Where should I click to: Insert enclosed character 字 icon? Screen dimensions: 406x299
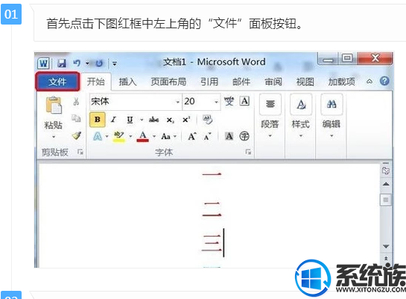coord(244,136)
